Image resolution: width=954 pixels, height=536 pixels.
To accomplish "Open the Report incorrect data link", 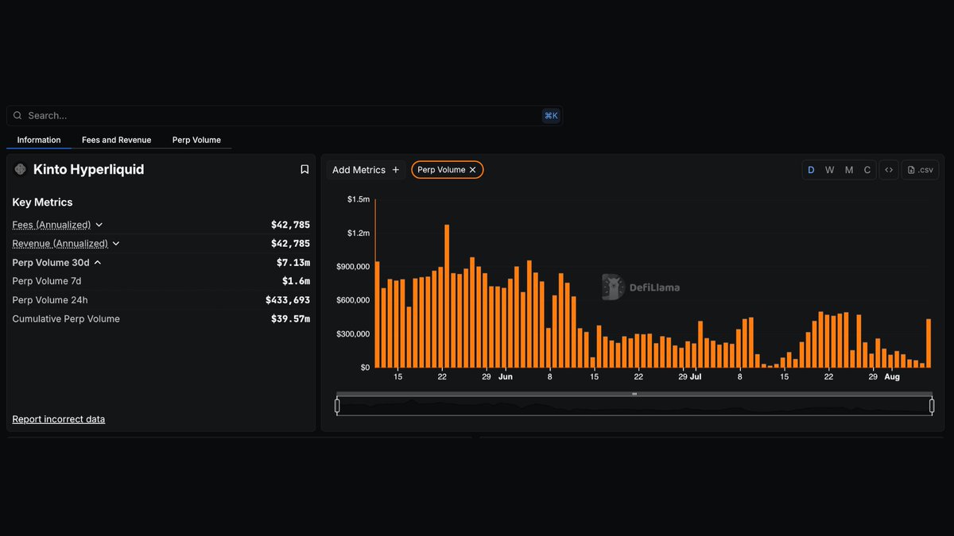I will coord(59,419).
